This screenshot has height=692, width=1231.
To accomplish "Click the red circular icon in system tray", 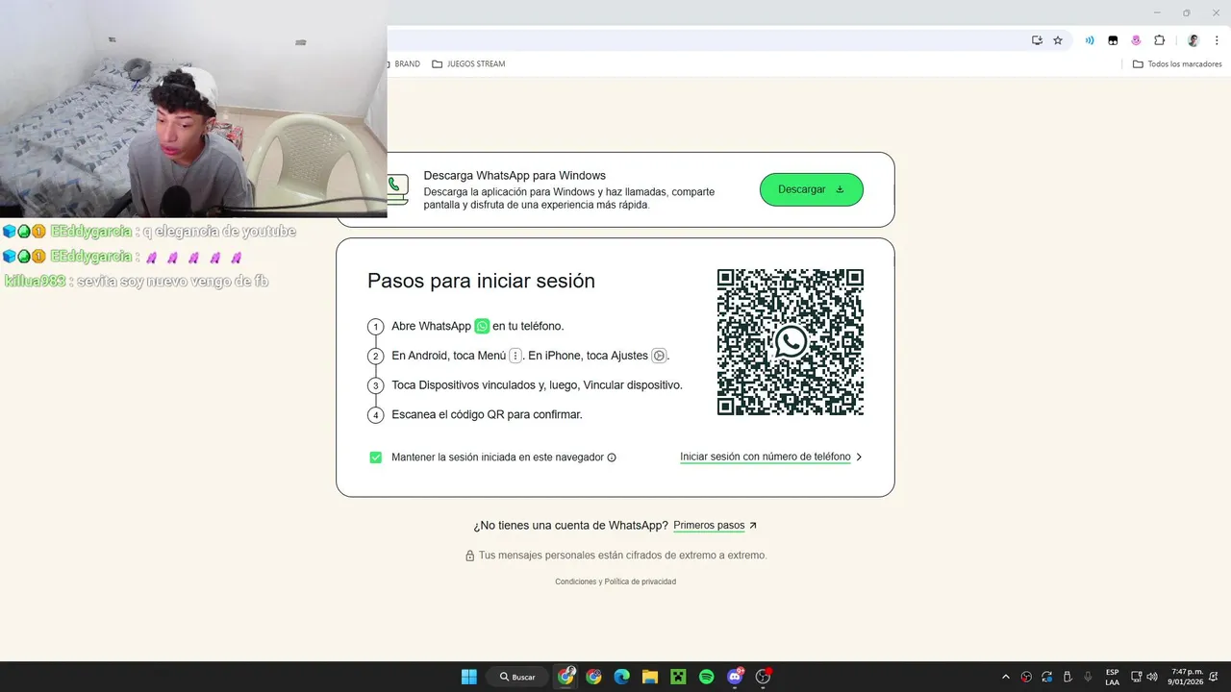I will click(x=1026, y=677).
